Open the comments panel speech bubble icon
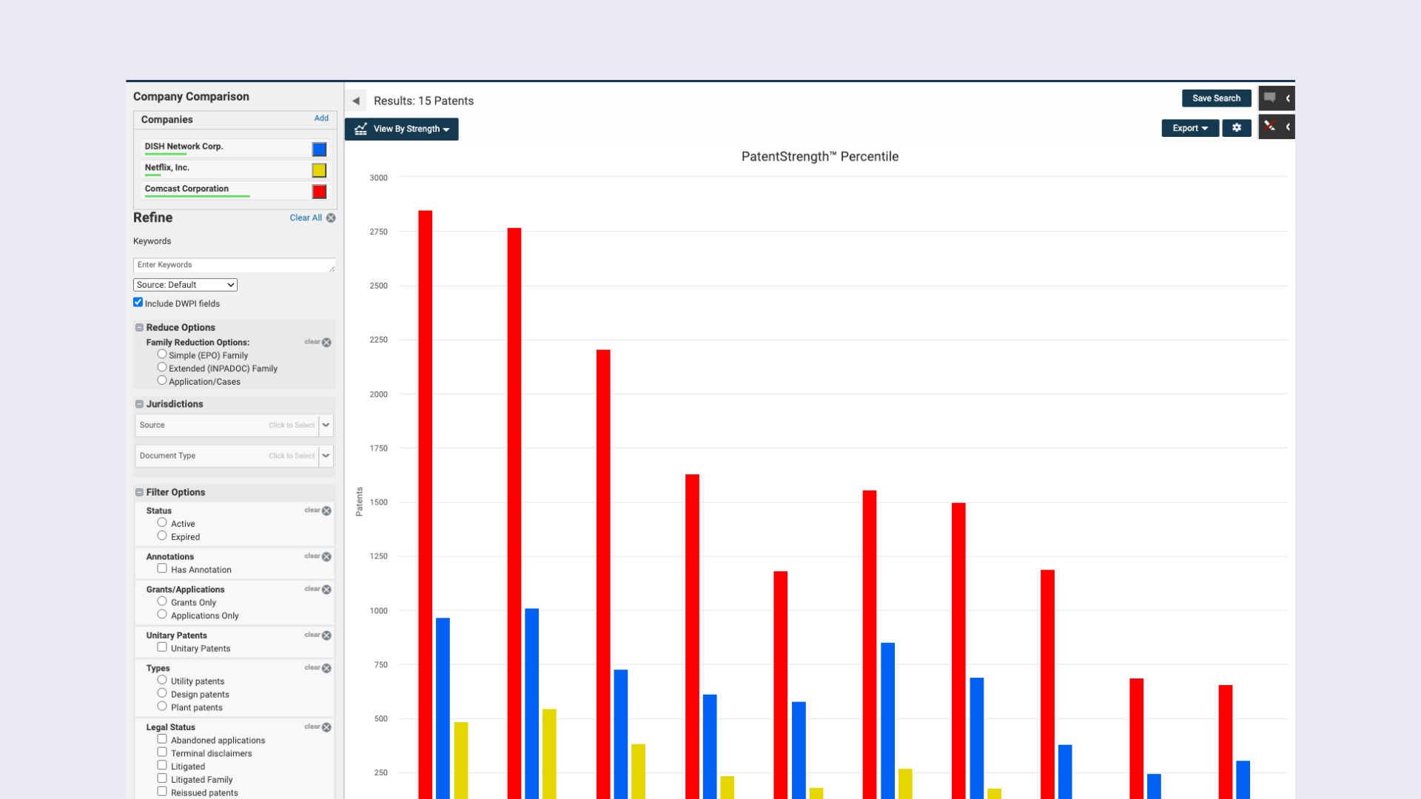1421x799 pixels. pos(1270,98)
